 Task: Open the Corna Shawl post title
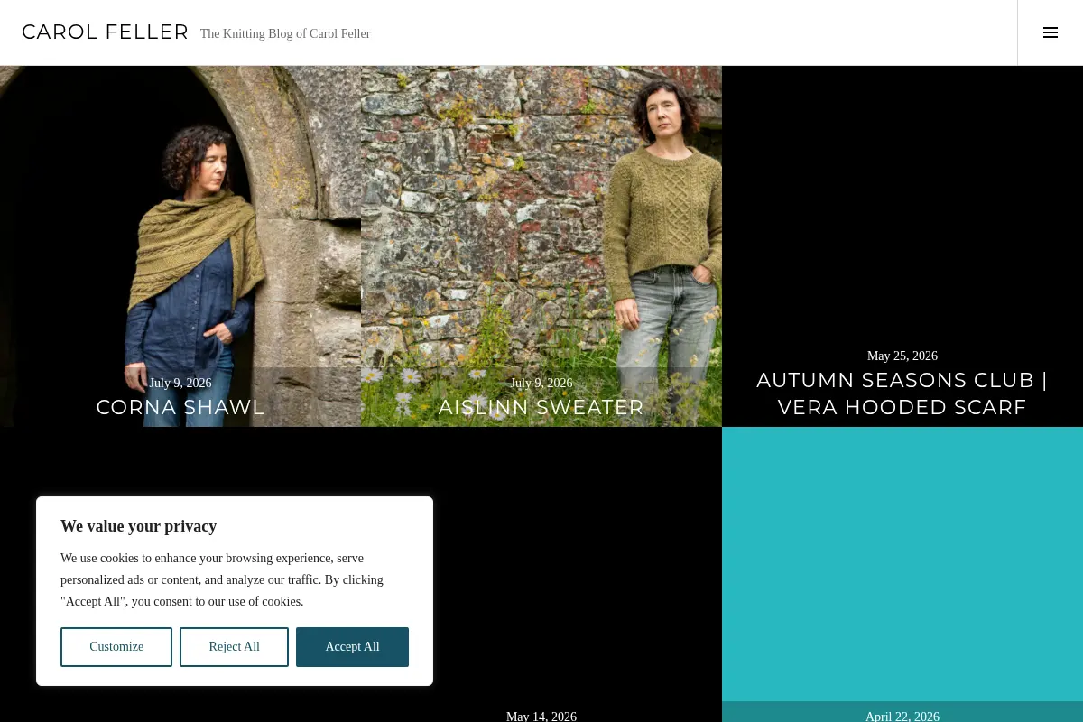pos(180,407)
